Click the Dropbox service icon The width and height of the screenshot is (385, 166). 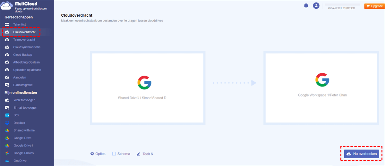tap(7, 123)
